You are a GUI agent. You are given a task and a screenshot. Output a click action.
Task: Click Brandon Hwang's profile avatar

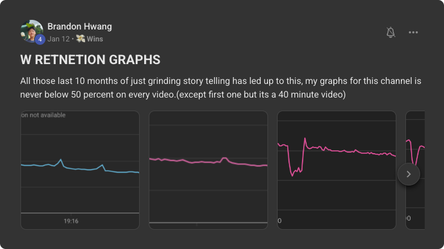(31, 31)
